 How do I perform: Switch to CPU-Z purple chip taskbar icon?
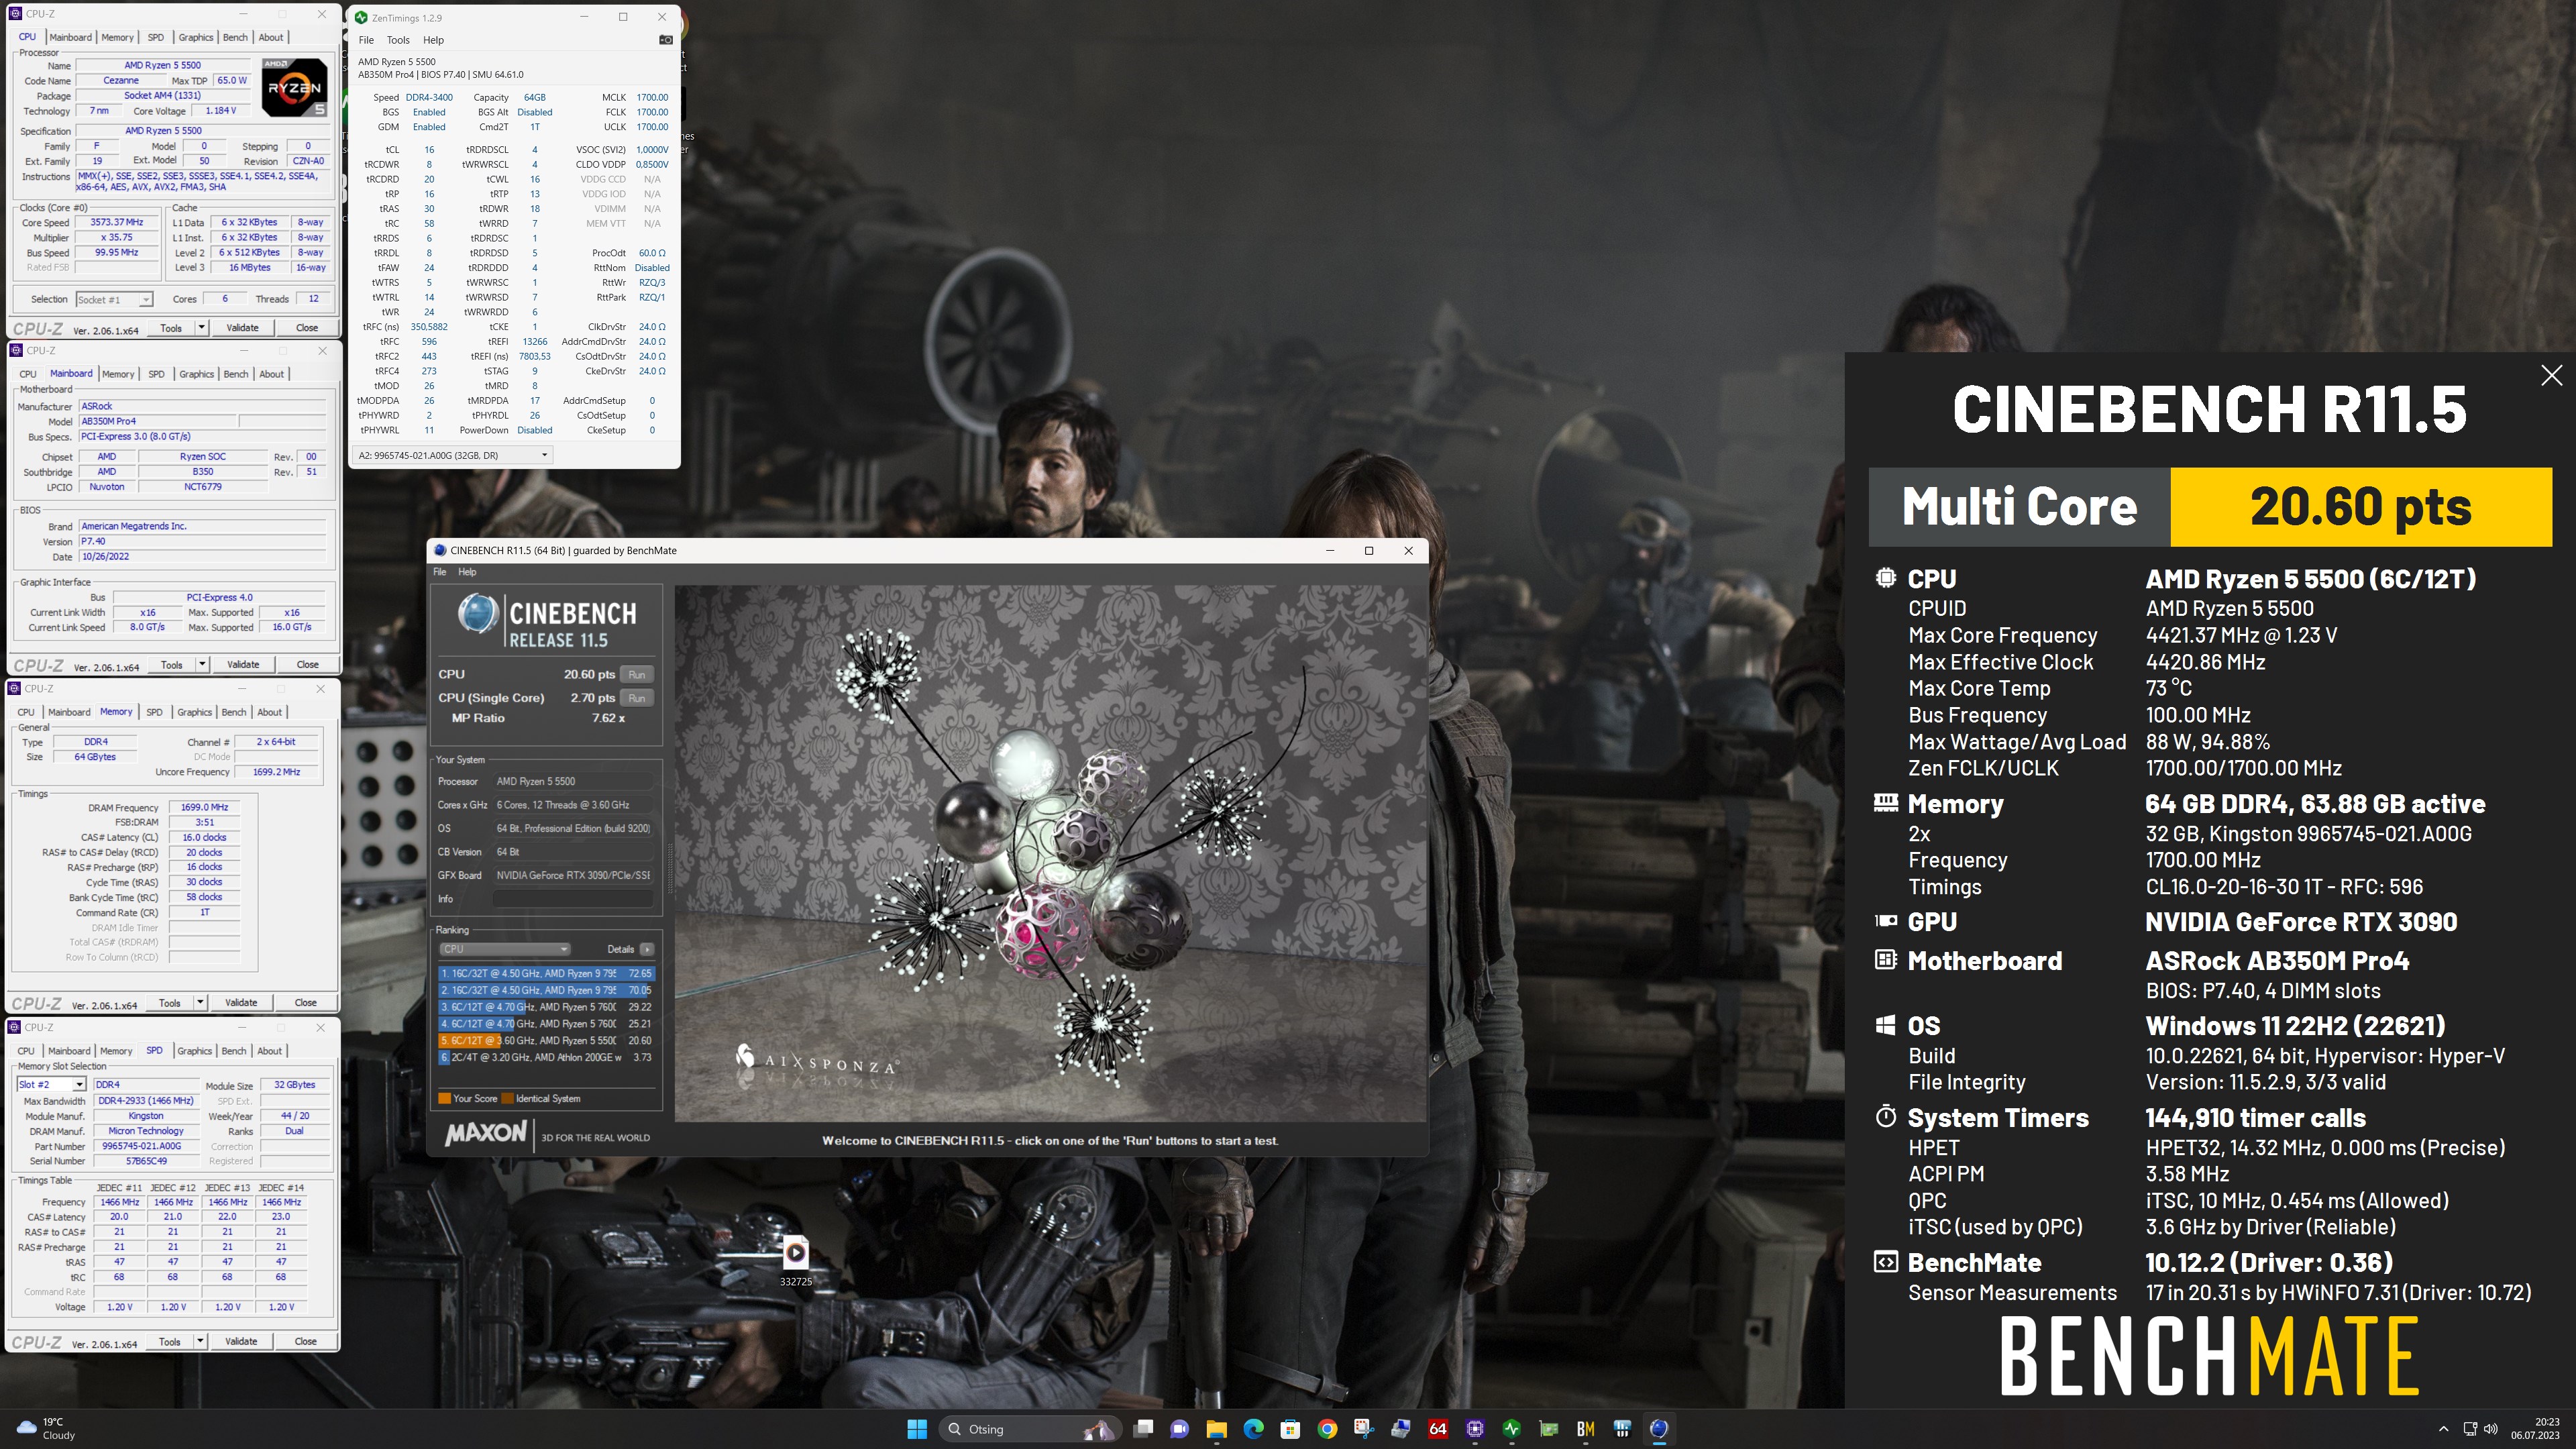click(x=1475, y=1429)
